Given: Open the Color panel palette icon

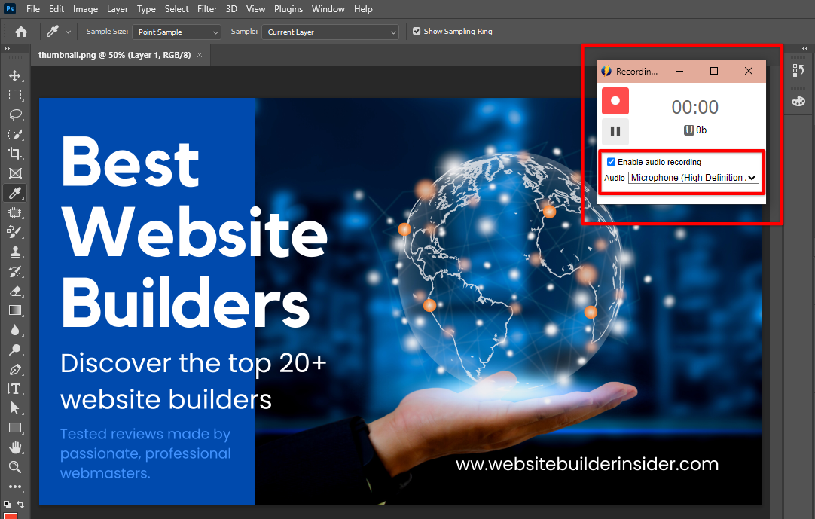Looking at the screenshot, I should point(798,102).
